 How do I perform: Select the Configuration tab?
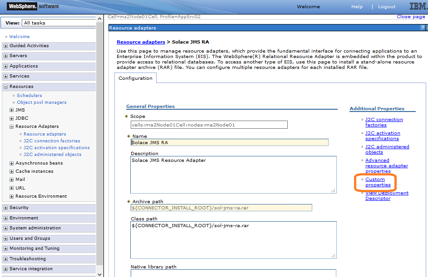pos(135,78)
